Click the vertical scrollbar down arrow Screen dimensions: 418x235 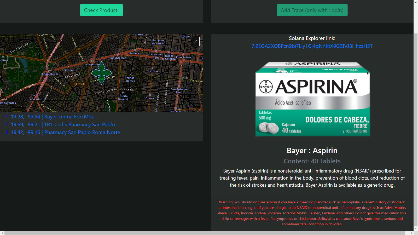(416, 228)
